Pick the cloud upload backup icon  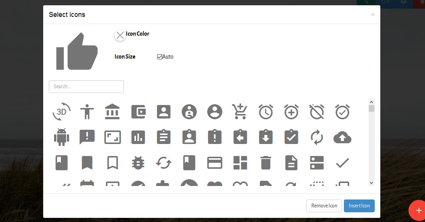click(342, 137)
